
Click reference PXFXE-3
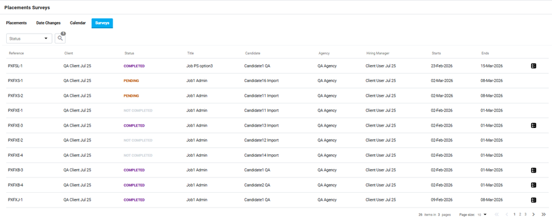[x=15, y=125]
